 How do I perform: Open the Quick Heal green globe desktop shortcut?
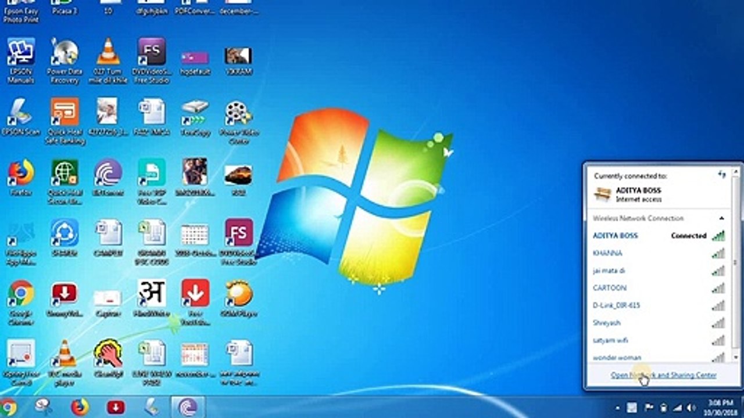tap(65, 181)
